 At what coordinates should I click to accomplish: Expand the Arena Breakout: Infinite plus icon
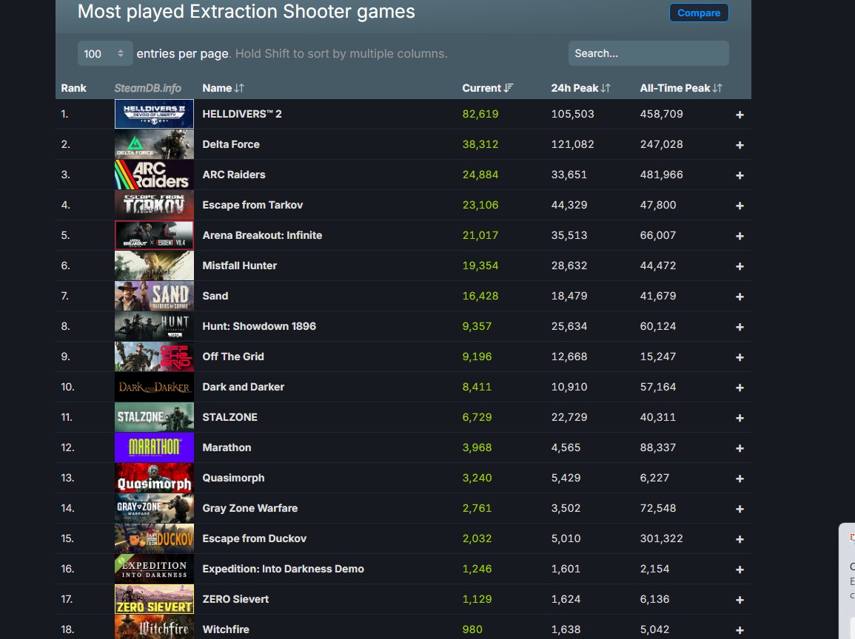pos(740,236)
